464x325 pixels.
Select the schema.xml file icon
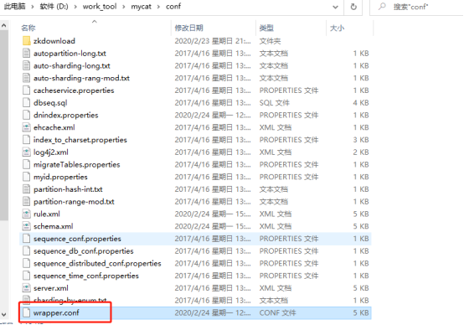(x=26, y=226)
